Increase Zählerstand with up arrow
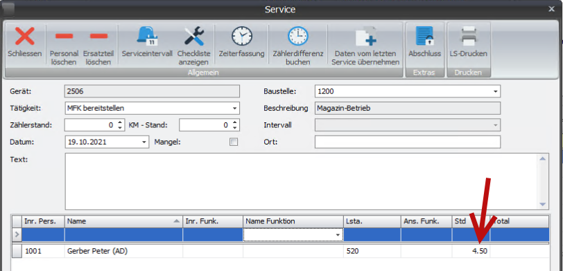Image resolution: width=563 pixels, height=271 pixels. tap(120, 122)
